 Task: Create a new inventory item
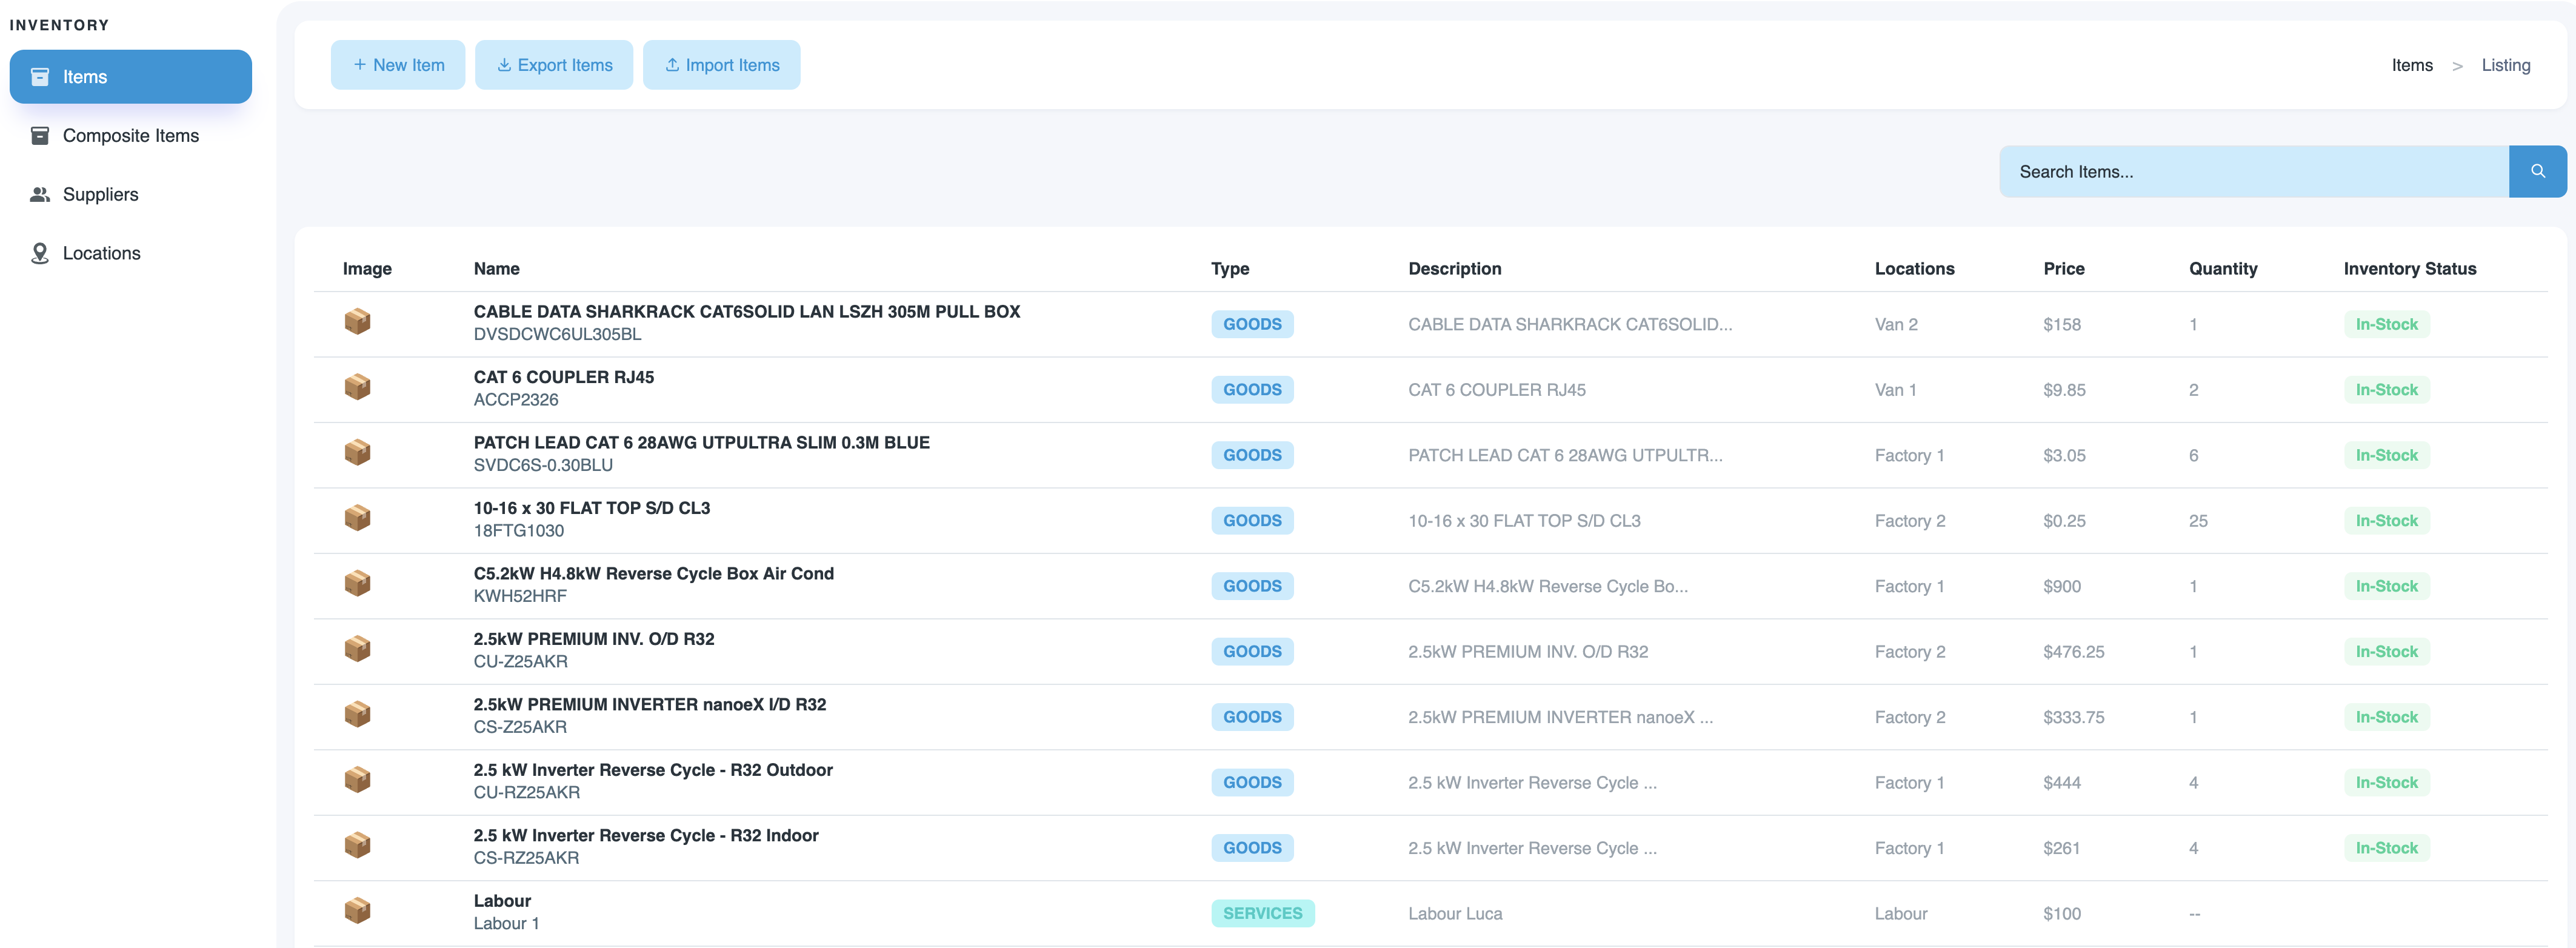398,64
